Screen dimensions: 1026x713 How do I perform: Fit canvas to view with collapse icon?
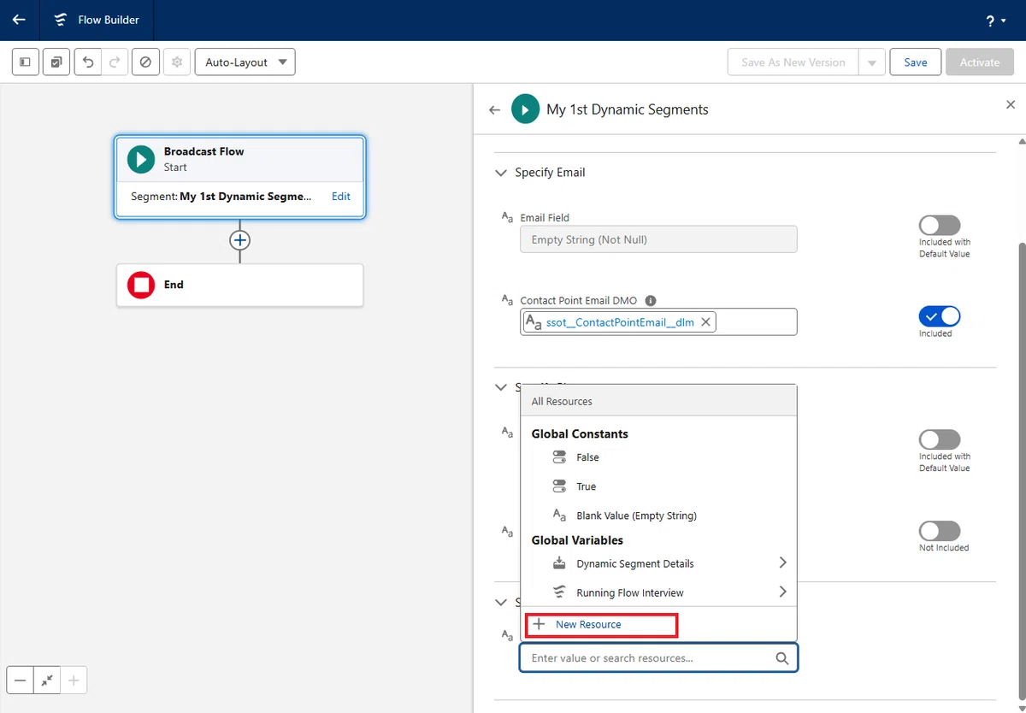(47, 681)
